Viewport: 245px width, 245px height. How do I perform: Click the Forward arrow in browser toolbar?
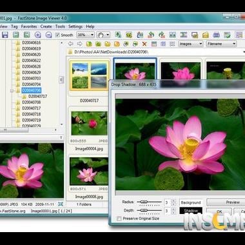(x=80, y=44)
